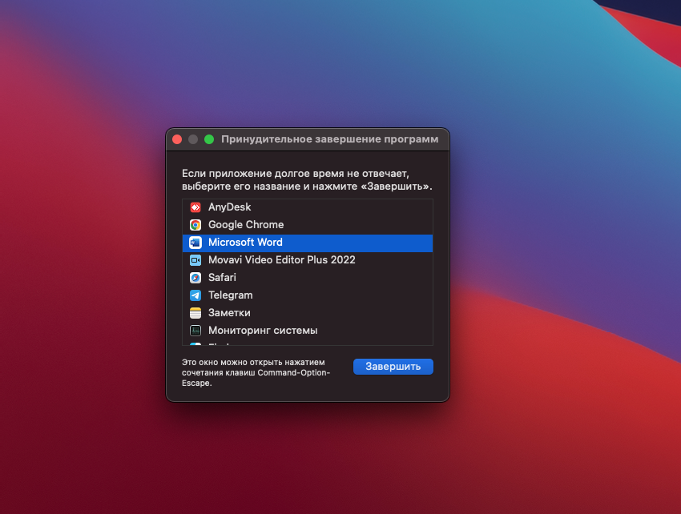This screenshot has width=681, height=514.
Task: Select Google Chrome row
Action: tap(308, 225)
